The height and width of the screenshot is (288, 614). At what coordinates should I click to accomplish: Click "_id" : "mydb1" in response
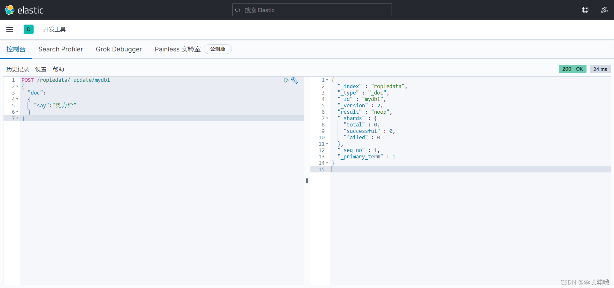(362, 99)
